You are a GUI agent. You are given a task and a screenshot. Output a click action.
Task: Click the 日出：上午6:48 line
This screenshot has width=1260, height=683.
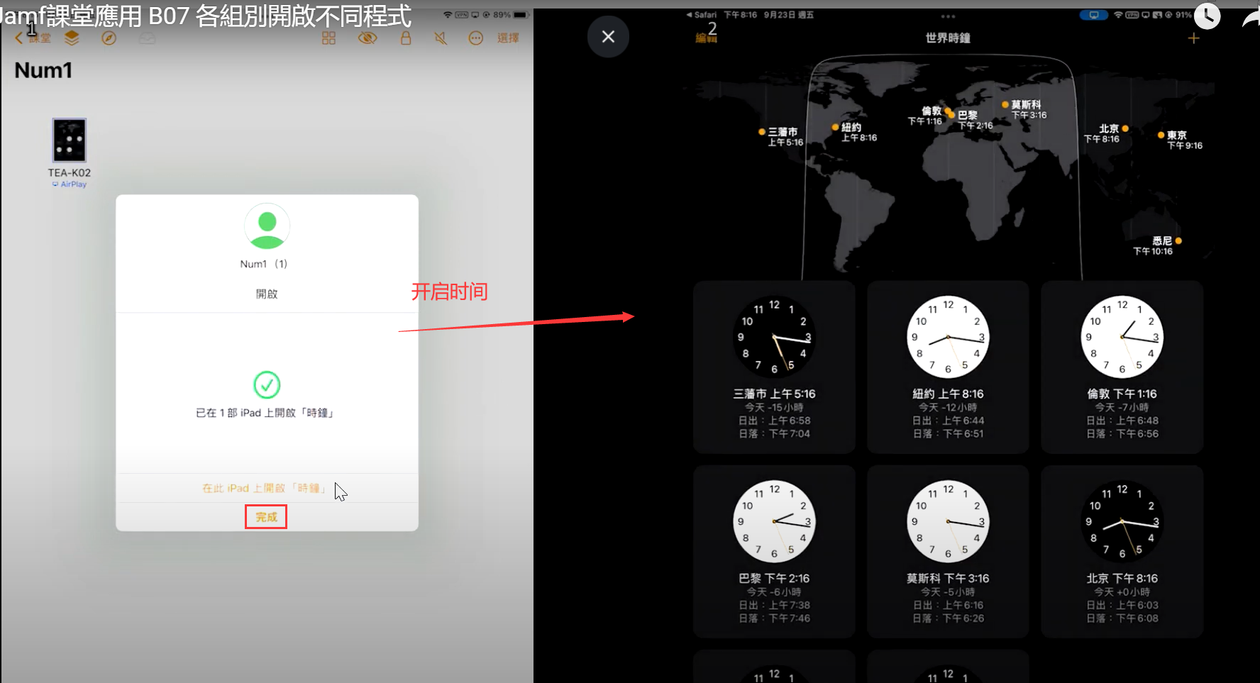pos(1122,421)
